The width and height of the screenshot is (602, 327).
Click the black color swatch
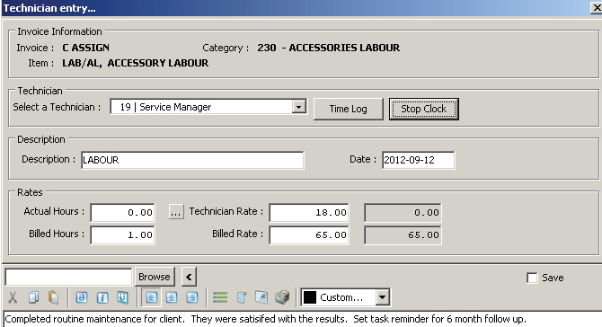click(310, 297)
